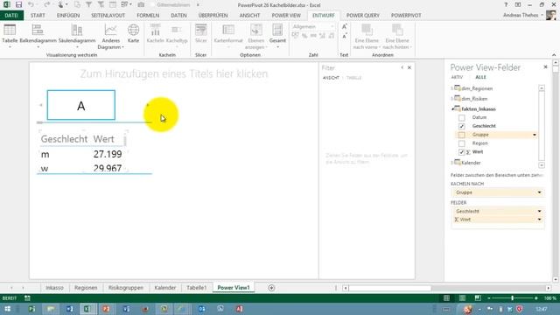The image size is (560, 315).
Task: Click the Gesamt totals icon
Action: point(277,31)
